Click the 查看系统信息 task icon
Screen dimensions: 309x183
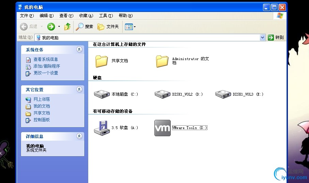coord(28,60)
